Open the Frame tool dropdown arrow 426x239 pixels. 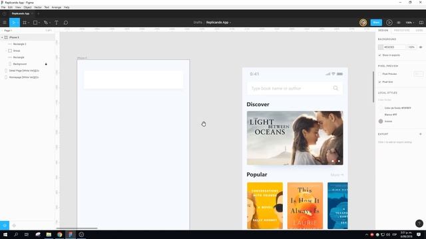click(x=29, y=23)
